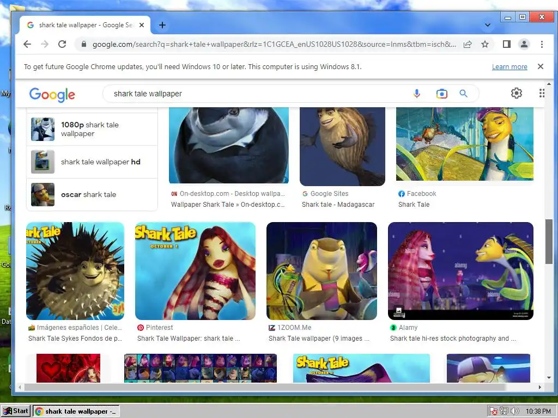Open the tab search dropdown chevron
The height and width of the screenshot is (418, 558).
tap(488, 25)
